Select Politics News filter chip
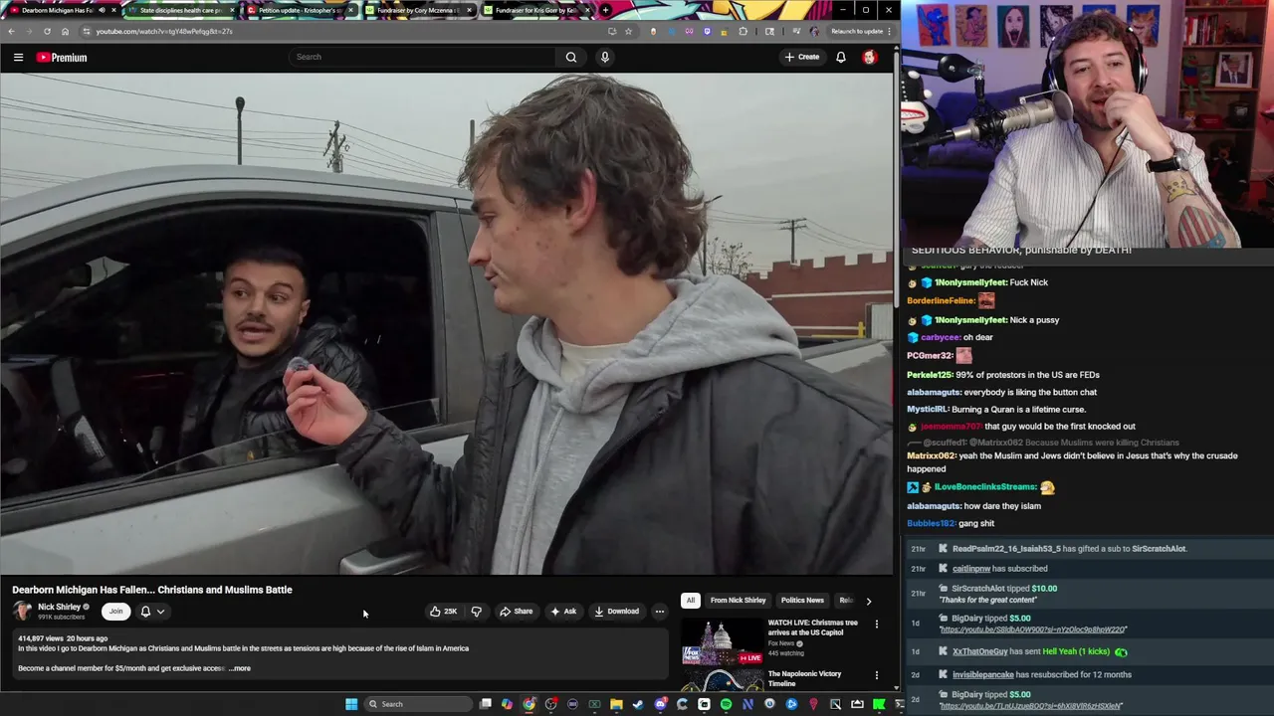 pos(802,601)
